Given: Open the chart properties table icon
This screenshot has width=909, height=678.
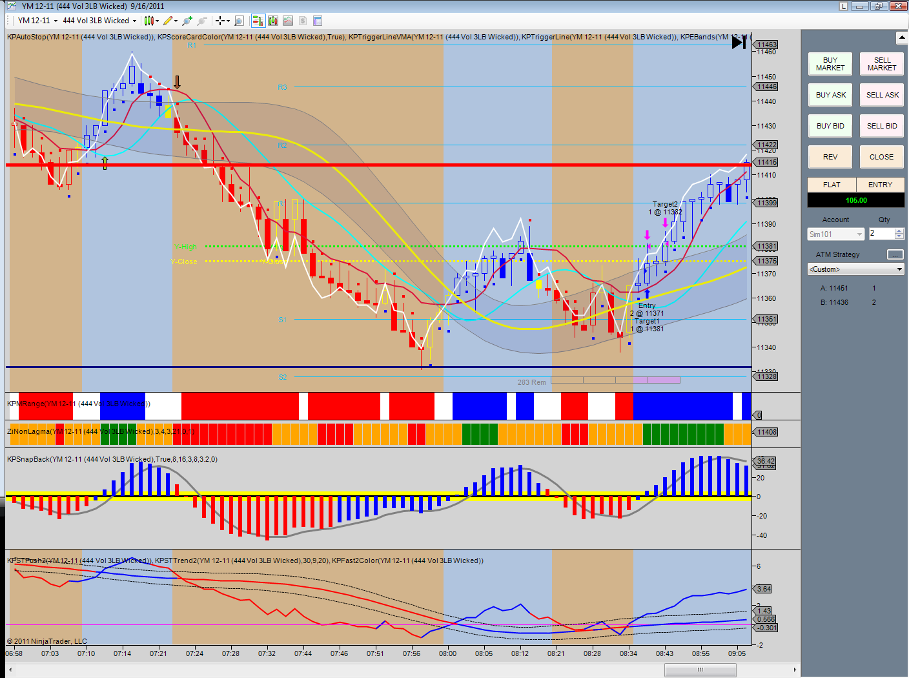Looking at the screenshot, I should tap(318, 21).
